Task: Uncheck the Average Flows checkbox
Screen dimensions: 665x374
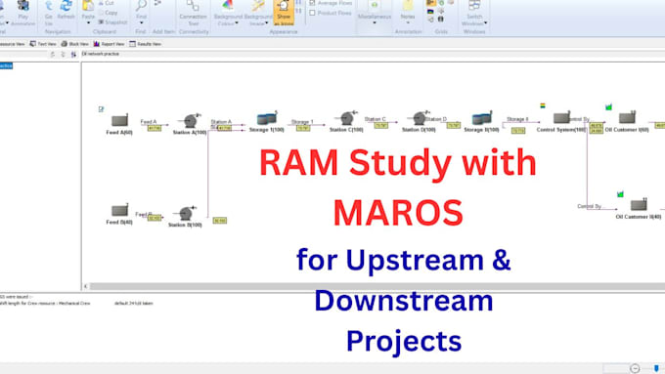Action: 313,3
